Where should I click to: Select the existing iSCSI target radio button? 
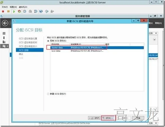(48, 41)
